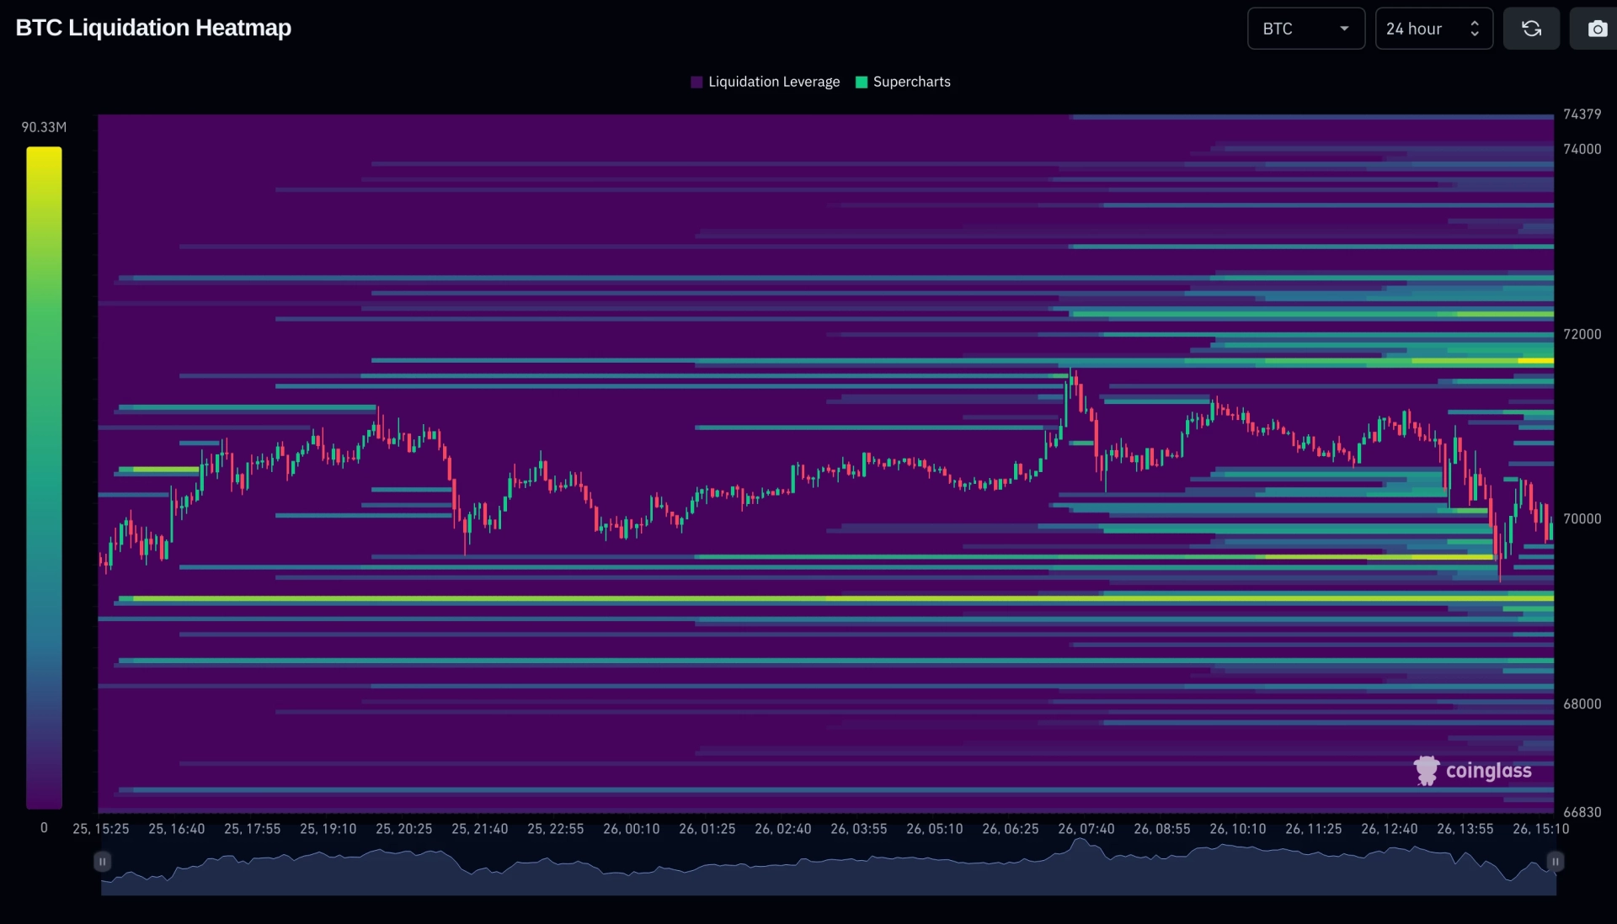Click the left range slider handle

[x=102, y=861]
